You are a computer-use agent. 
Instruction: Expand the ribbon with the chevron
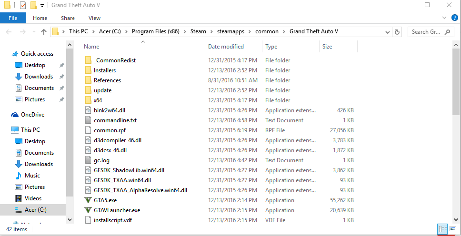tap(444, 18)
